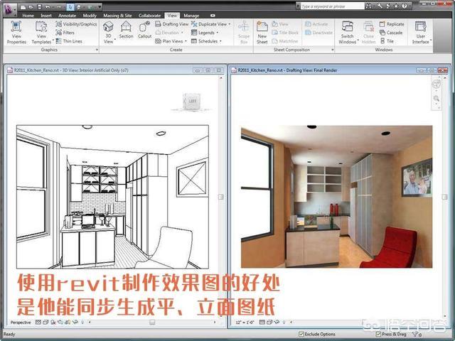Switch to the Annotate ribbon tab
Image resolution: width=455 pixels, height=341 pixels.
pyautogui.click(x=67, y=16)
